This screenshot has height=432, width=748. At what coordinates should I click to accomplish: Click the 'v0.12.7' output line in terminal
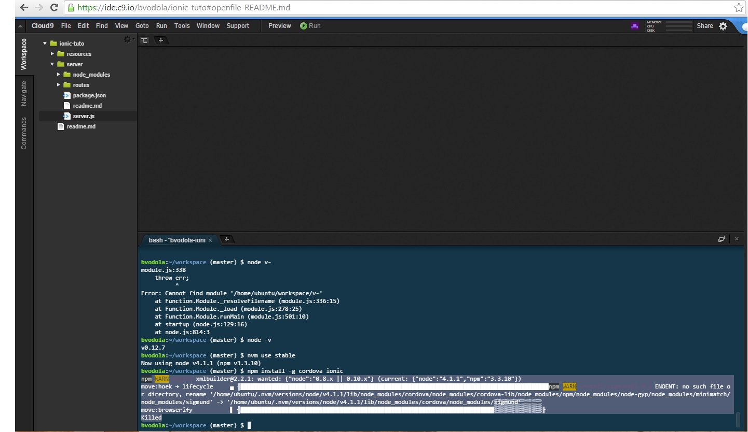coord(153,348)
